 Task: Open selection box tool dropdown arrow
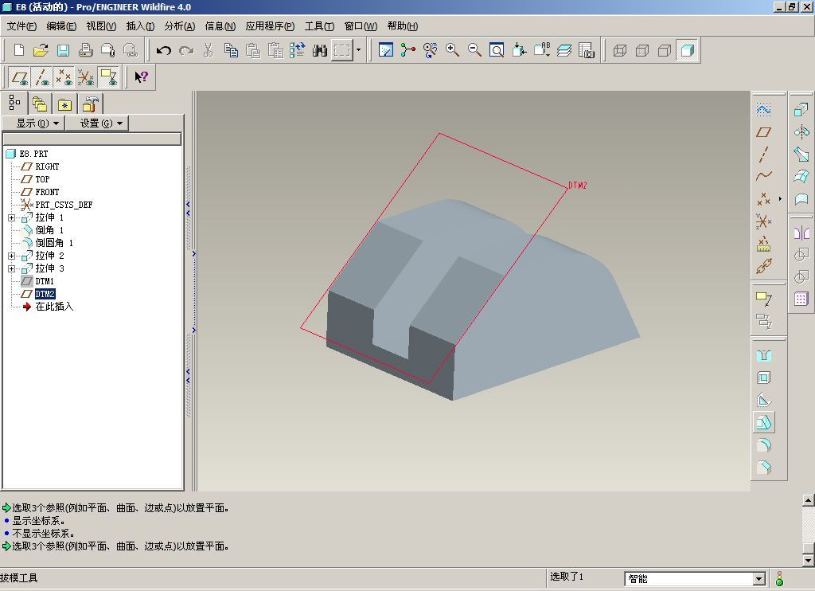pos(358,50)
